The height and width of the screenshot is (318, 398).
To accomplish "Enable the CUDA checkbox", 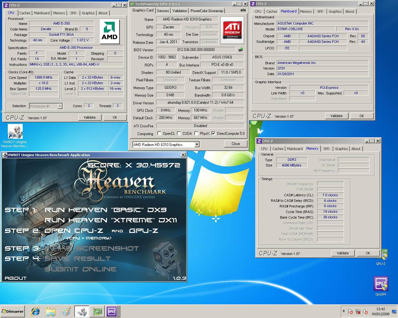I will pos(179,134).
